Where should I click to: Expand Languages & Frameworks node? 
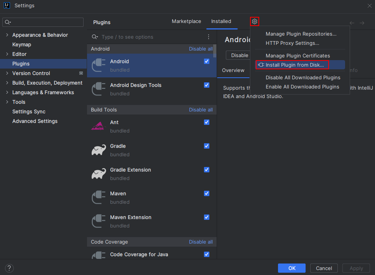pos(7,92)
